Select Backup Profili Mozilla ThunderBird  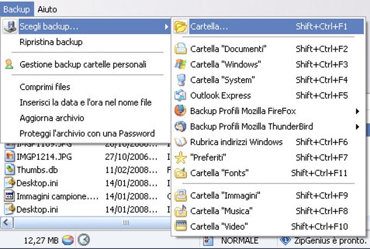click(269, 127)
